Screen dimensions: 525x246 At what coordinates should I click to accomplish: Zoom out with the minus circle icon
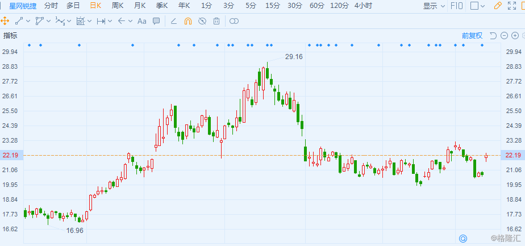click(505, 35)
